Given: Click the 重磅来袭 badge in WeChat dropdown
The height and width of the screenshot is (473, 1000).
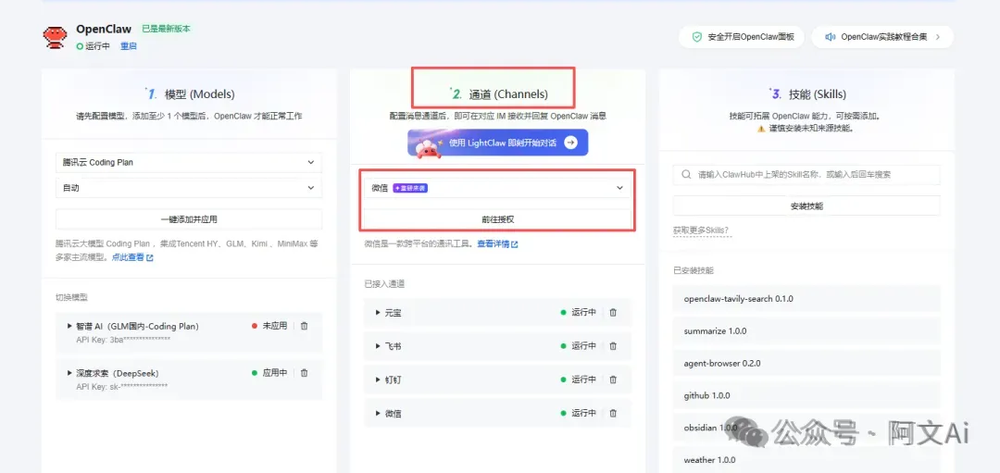Looking at the screenshot, I should click(409, 188).
